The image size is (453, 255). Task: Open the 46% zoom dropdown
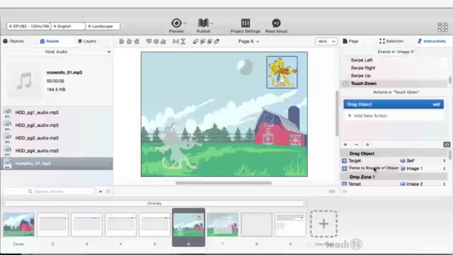[x=326, y=41]
